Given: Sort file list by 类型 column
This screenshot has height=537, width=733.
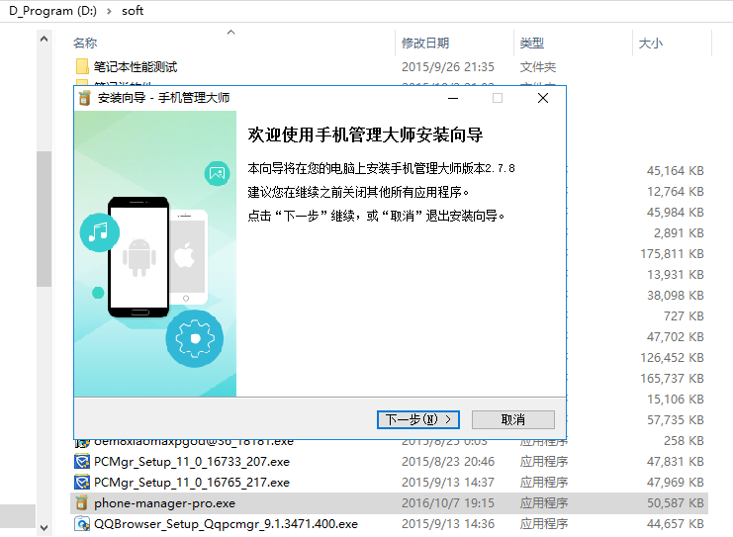Looking at the screenshot, I should pos(532,43).
